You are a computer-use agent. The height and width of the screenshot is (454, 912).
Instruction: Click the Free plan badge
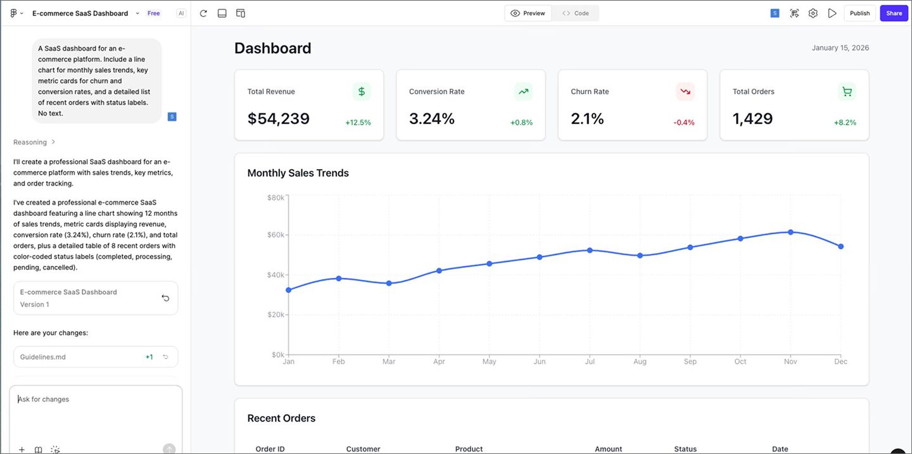click(153, 13)
